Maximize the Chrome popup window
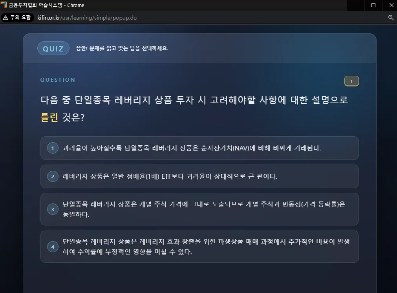The width and height of the screenshot is (397, 293). click(373, 5)
